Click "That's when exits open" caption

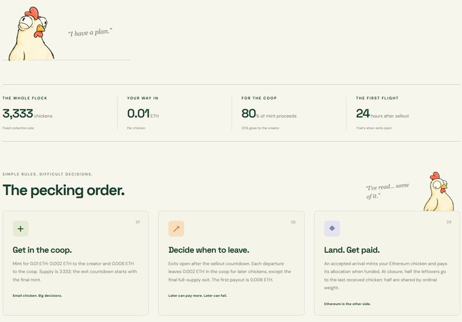[374, 128]
